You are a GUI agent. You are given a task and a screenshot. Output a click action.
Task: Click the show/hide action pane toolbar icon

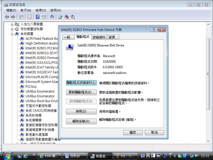click(x=44, y=17)
